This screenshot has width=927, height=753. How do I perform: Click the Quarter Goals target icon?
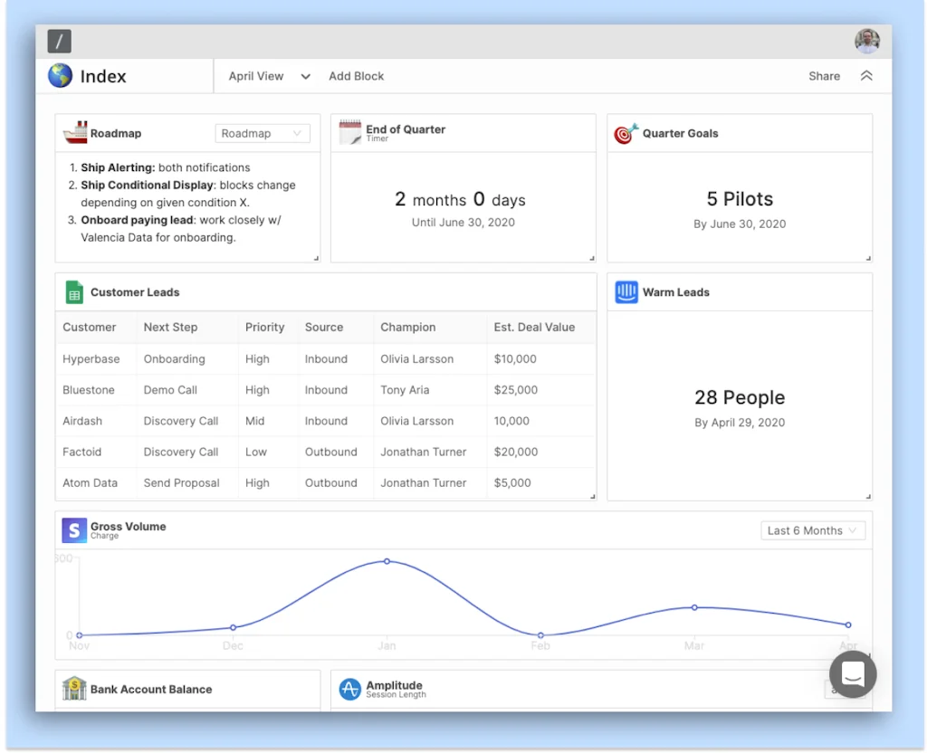626,133
